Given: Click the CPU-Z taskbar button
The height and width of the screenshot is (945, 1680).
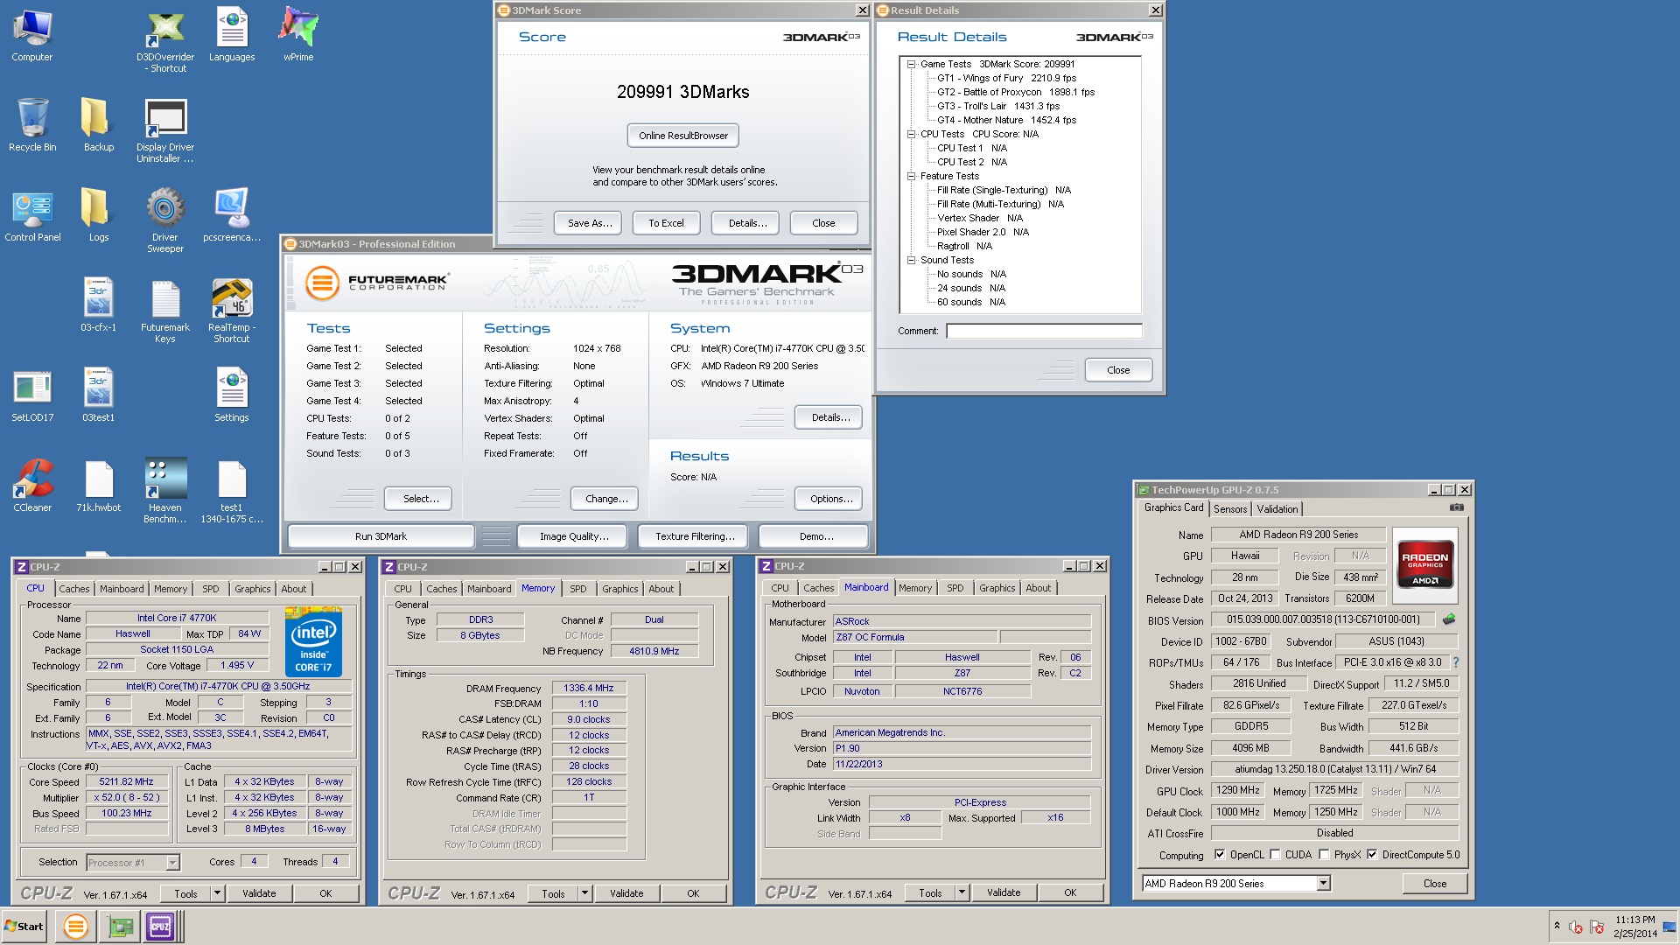Looking at the screenshot, I should tap(160, 927).
